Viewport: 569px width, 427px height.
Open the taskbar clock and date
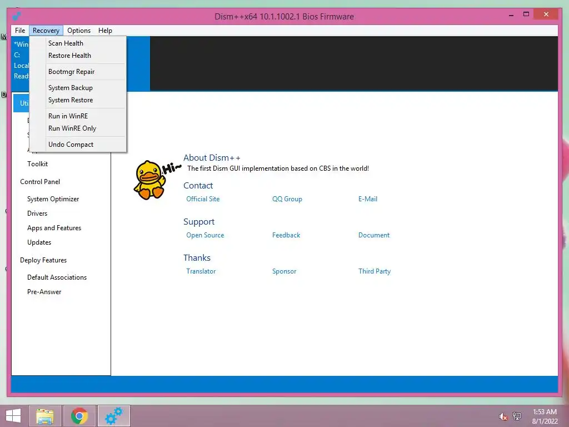point(545,416)
